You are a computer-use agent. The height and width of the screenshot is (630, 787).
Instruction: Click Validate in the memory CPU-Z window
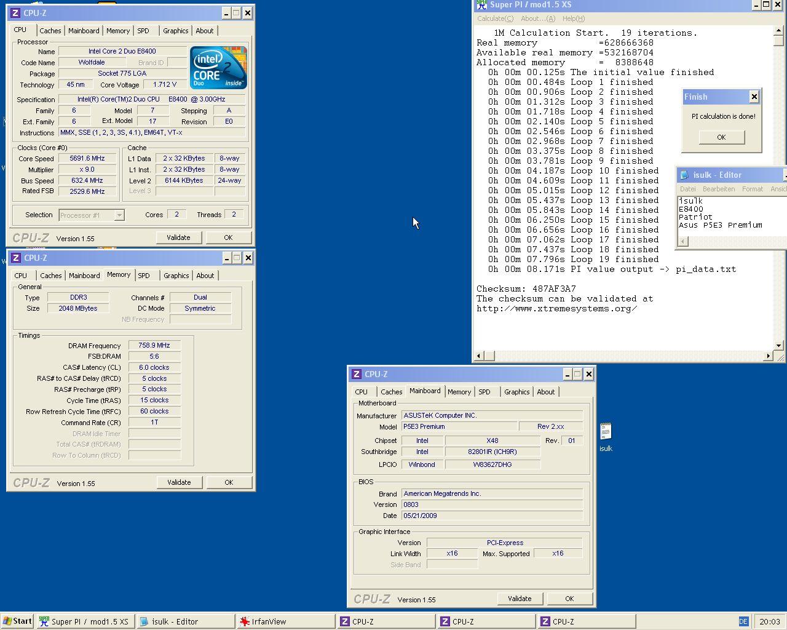pyautogui.click(x=179, y=482)
